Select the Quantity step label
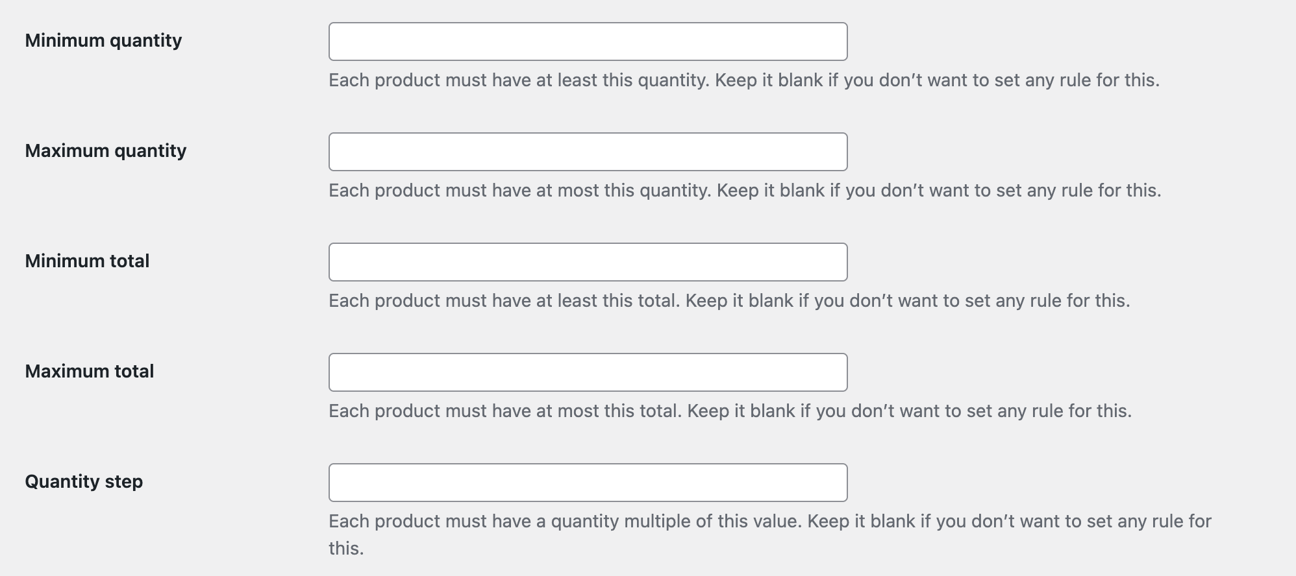This screenshot has width=1296, height=576. click(x=84, y=482)
